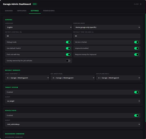Screen dimensions: 146x139
Task: Open the Language dropdown
Action: coord(39,27)
